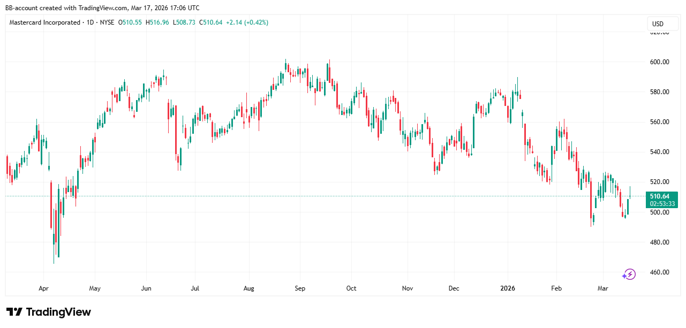Click the Sep label on time axis

click(x=300, y=288)
